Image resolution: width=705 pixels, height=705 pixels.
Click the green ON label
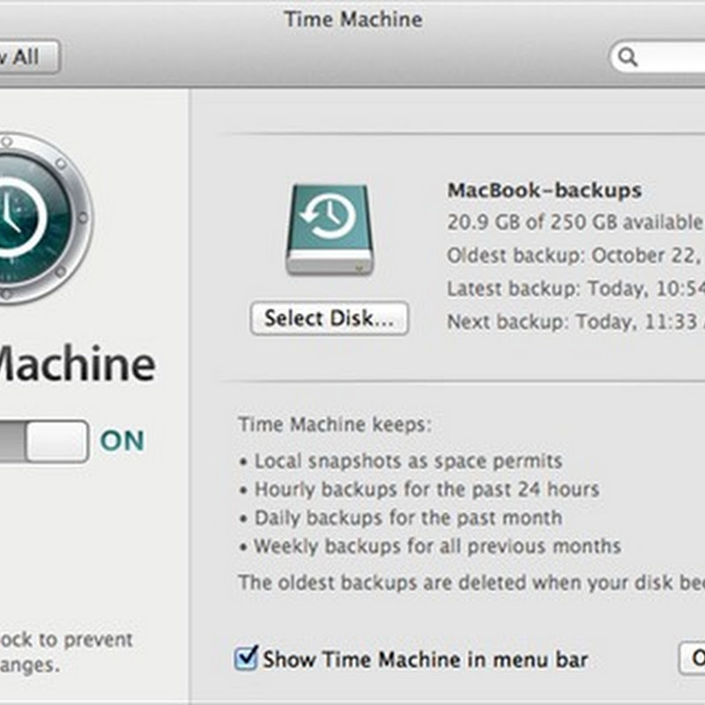pos(122,440)
